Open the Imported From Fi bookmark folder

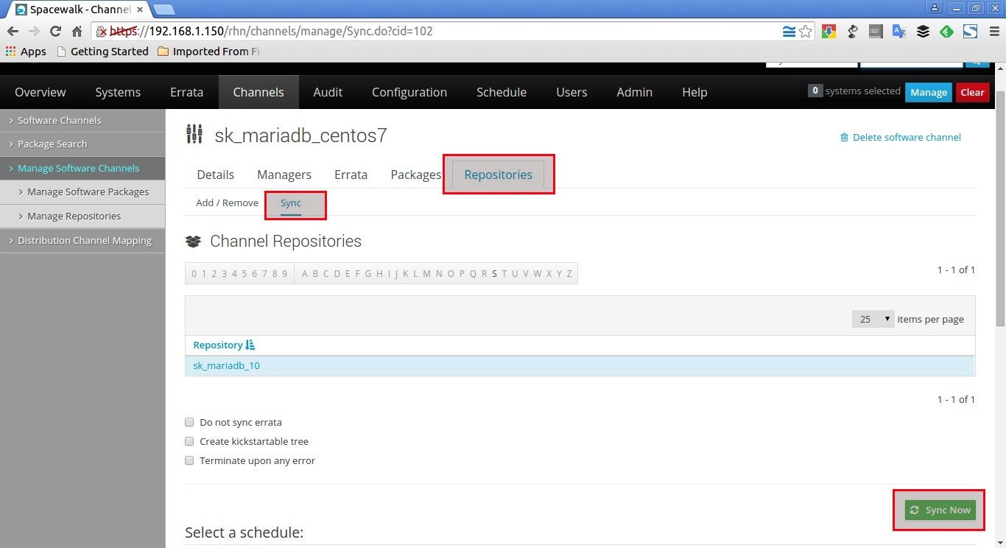(208, 52)
